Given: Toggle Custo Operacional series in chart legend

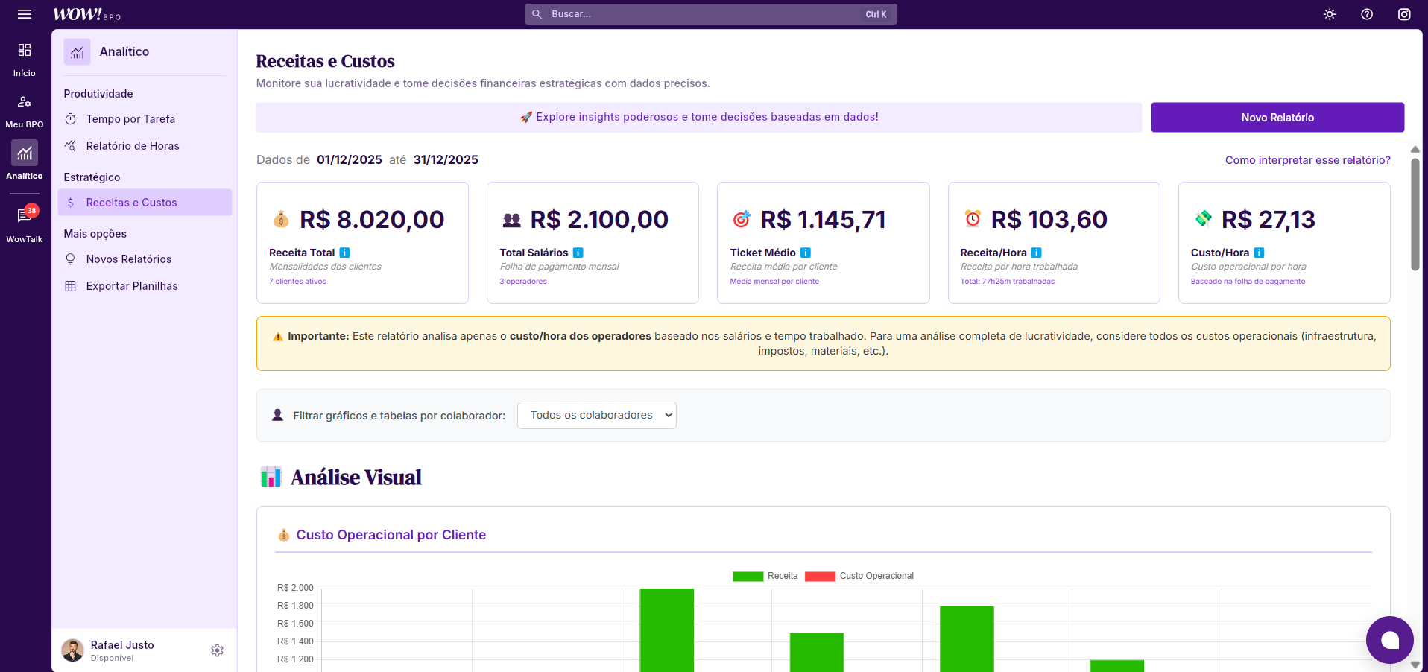Looking at the screenshot, I should [x=859, y=576].
